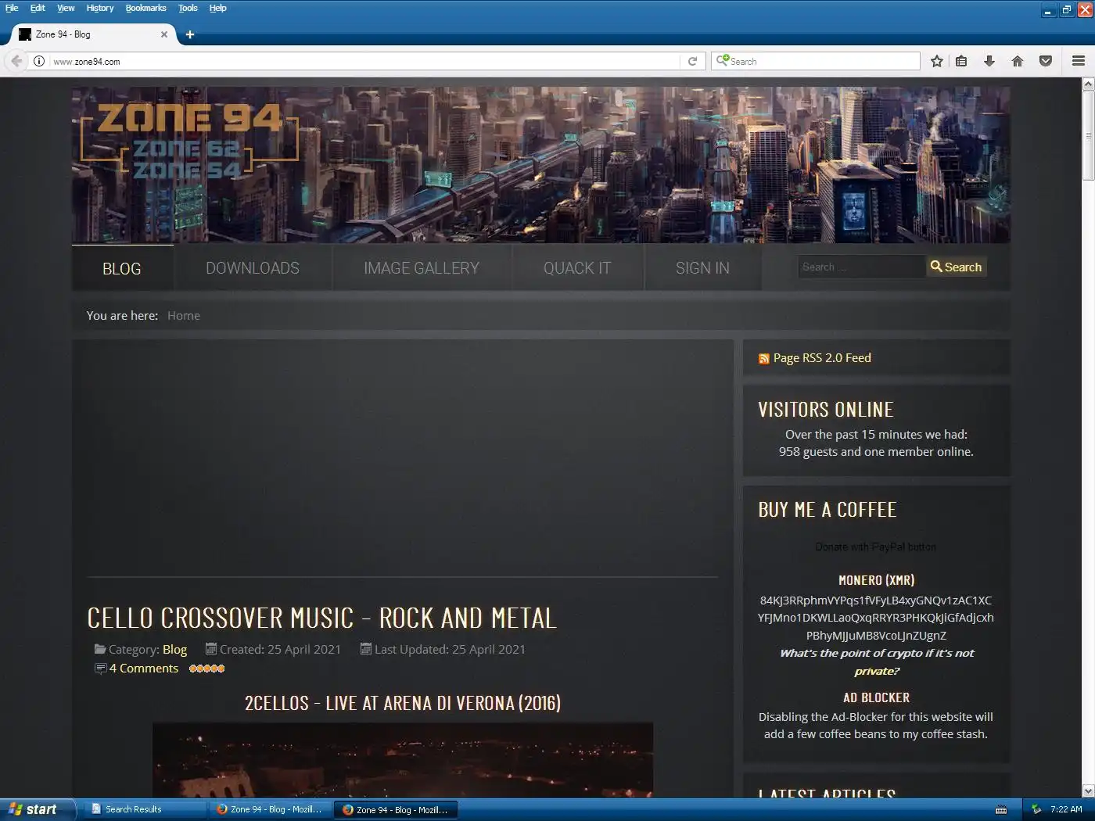Viewport: 1095px width, 821px height.
Task: Click the browser back arrow button
Action: 16,61
